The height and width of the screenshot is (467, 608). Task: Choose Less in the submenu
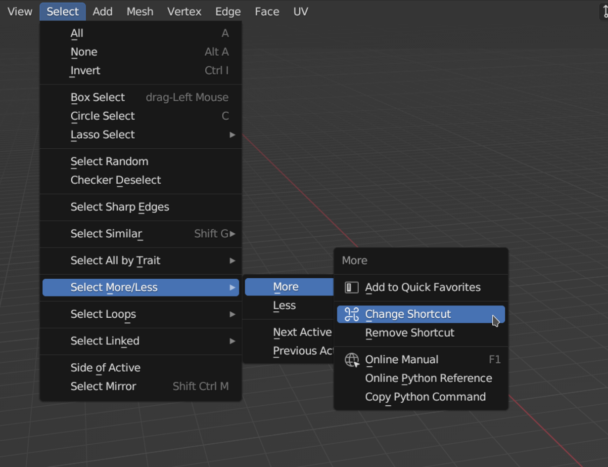point(284,306)
